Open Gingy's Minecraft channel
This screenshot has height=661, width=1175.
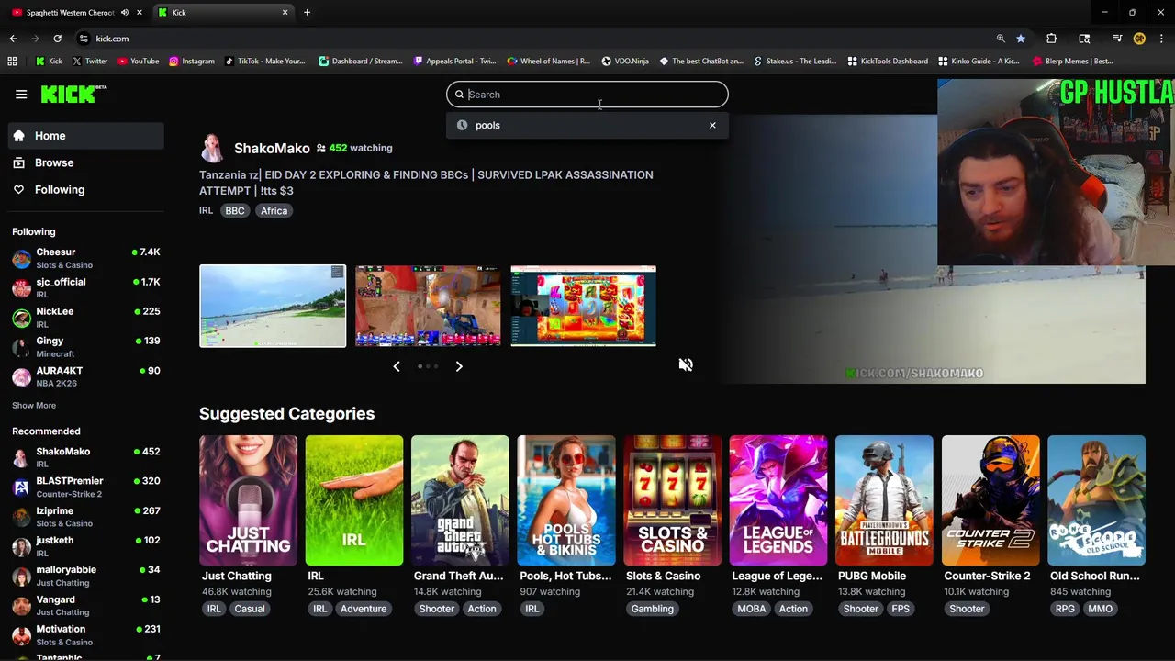pyautogui.click(x=86, y=346)
